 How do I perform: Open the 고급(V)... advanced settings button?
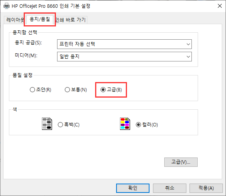181,162
